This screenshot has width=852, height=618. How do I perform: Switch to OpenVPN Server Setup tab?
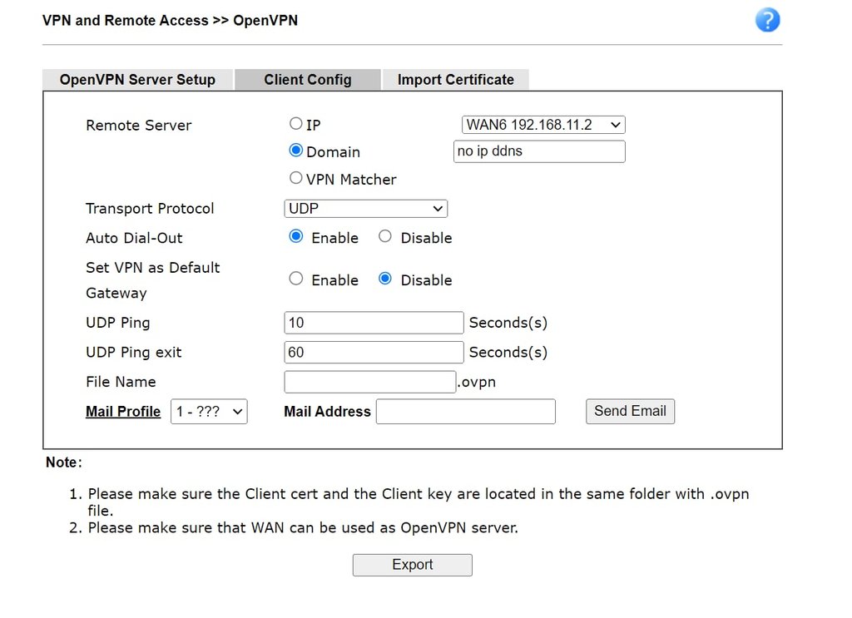click(137, 80)
